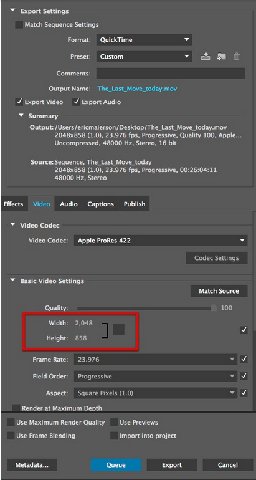Click the Queue button

click(116, 464)
